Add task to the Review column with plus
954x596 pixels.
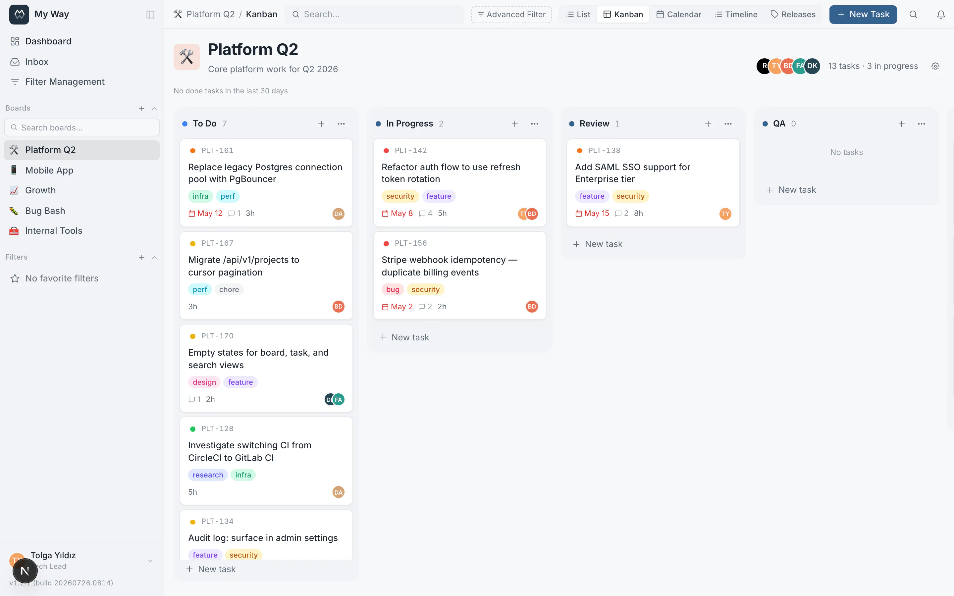click(708, 124)
